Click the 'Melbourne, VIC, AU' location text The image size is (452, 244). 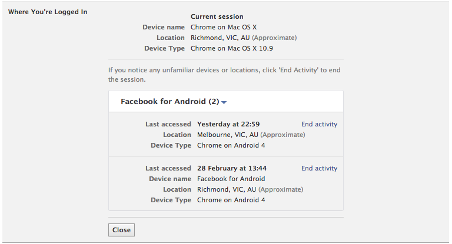[x=228, y=135]
